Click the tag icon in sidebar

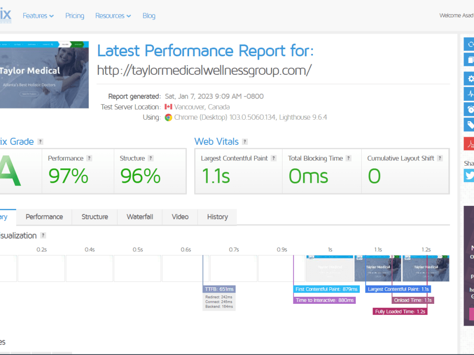click(x=469, y=124)
